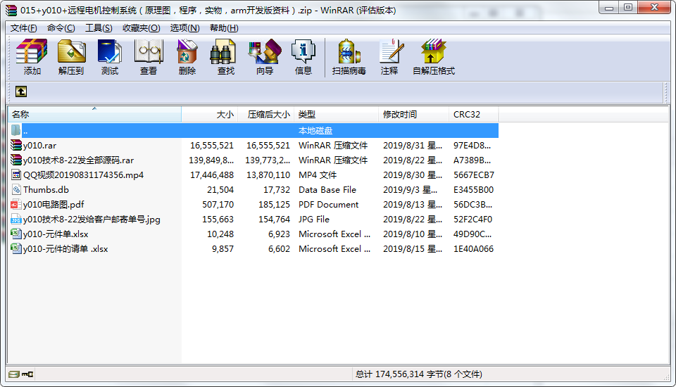This screenshot has height=387, width=676.
Task: Go up one folder level arrow
Action: (21, 91)
